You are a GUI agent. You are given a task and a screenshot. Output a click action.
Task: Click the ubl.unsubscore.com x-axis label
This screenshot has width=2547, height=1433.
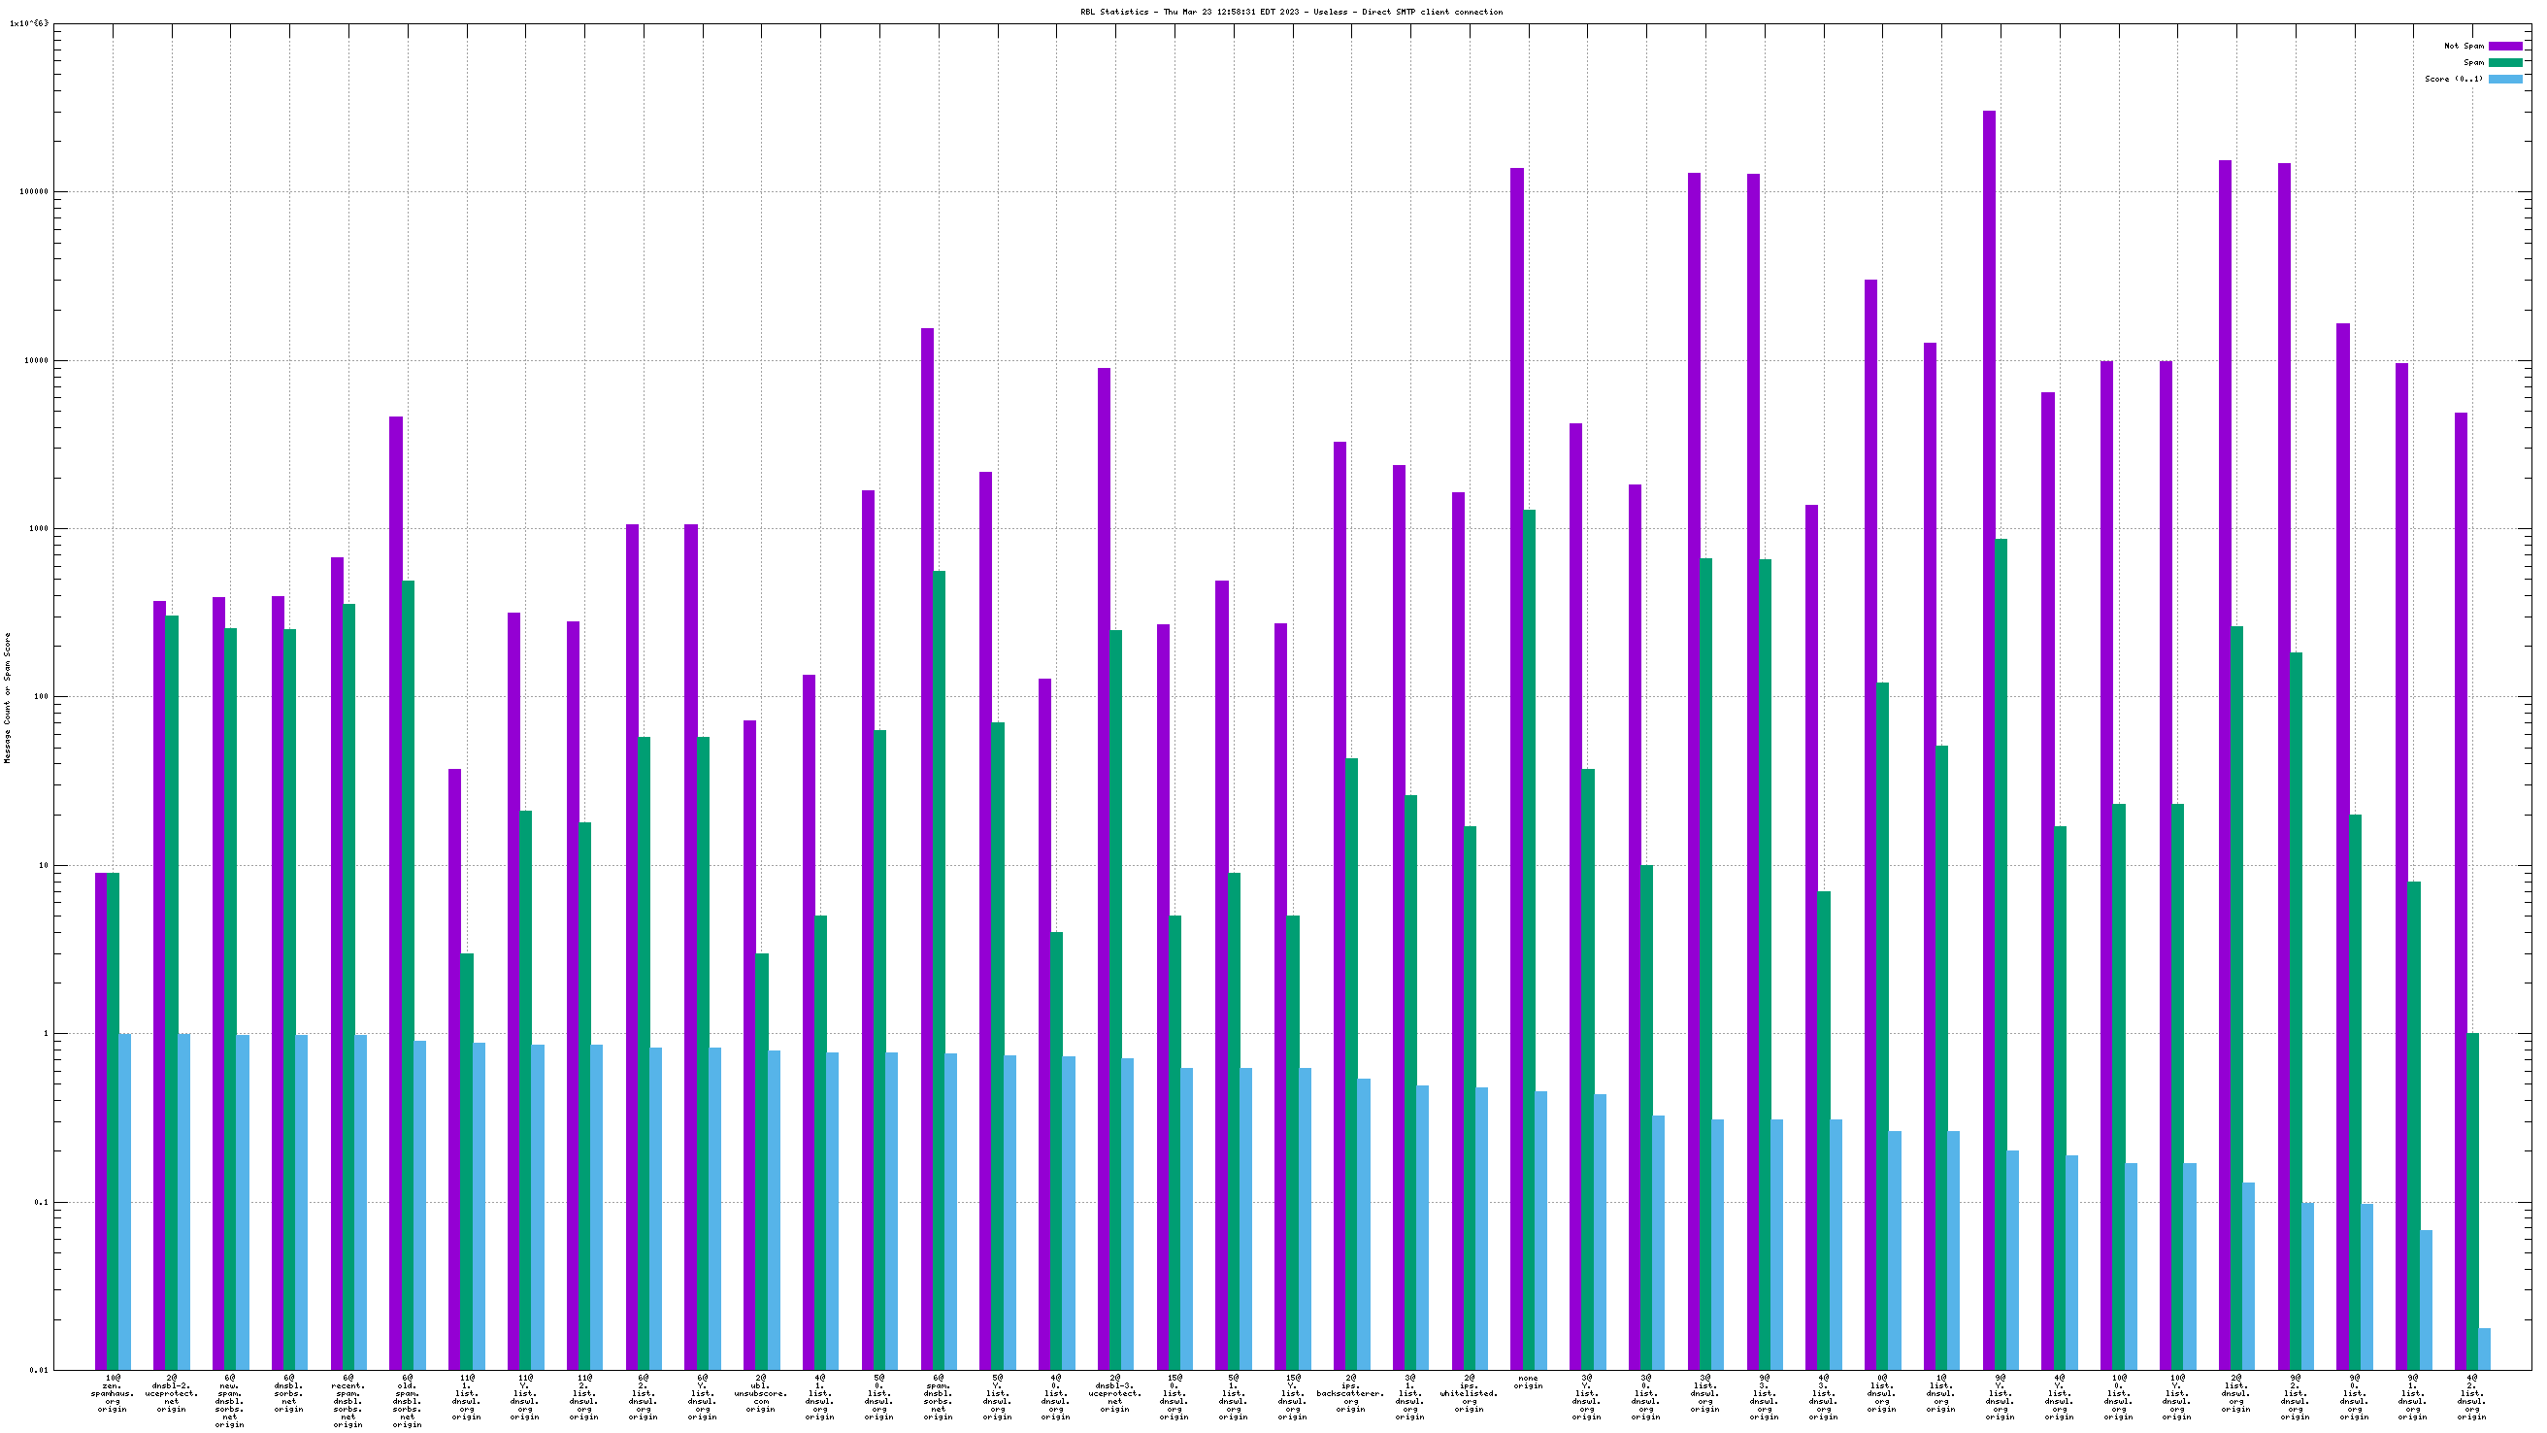(760, 1392)
